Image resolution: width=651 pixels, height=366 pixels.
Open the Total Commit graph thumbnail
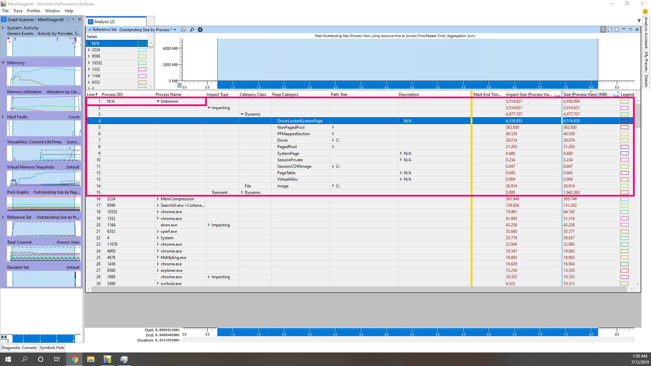tap(44, 254)
